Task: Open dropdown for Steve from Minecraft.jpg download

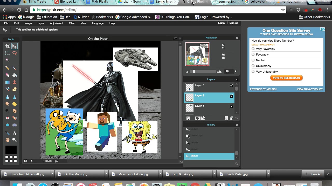Action: tap(52, 174)
